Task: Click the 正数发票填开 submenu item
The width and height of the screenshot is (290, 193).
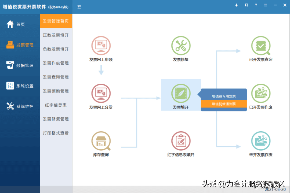Action: click(56, 35)
